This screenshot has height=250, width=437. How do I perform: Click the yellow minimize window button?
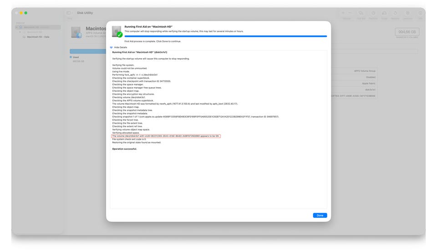pyautogui.click(x=21, y=13)
